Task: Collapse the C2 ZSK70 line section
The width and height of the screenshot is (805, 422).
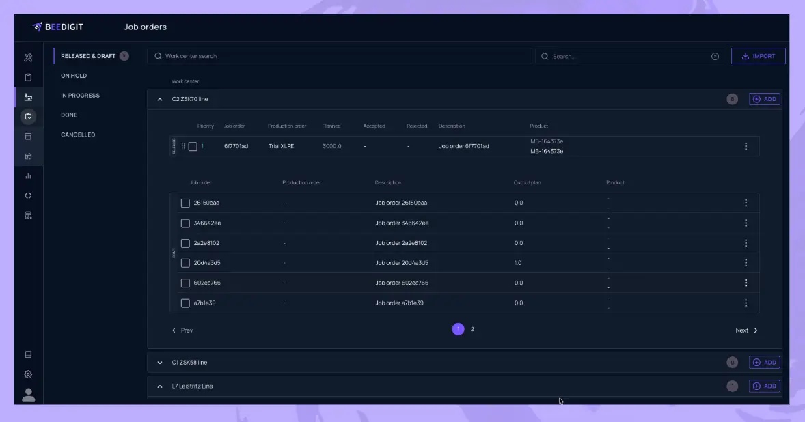Action: coord(160,100)
